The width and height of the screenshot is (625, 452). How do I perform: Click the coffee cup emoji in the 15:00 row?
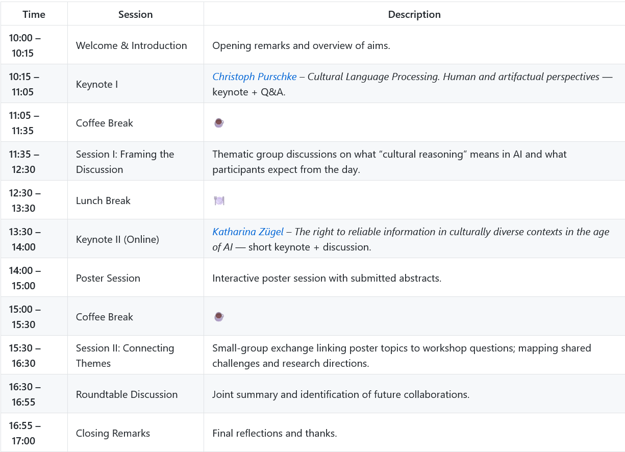(219, 317)
